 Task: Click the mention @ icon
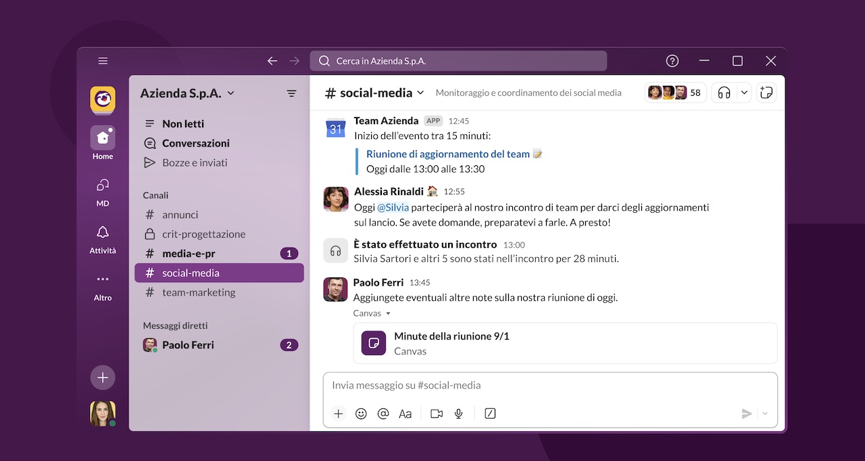pos(383,414)
